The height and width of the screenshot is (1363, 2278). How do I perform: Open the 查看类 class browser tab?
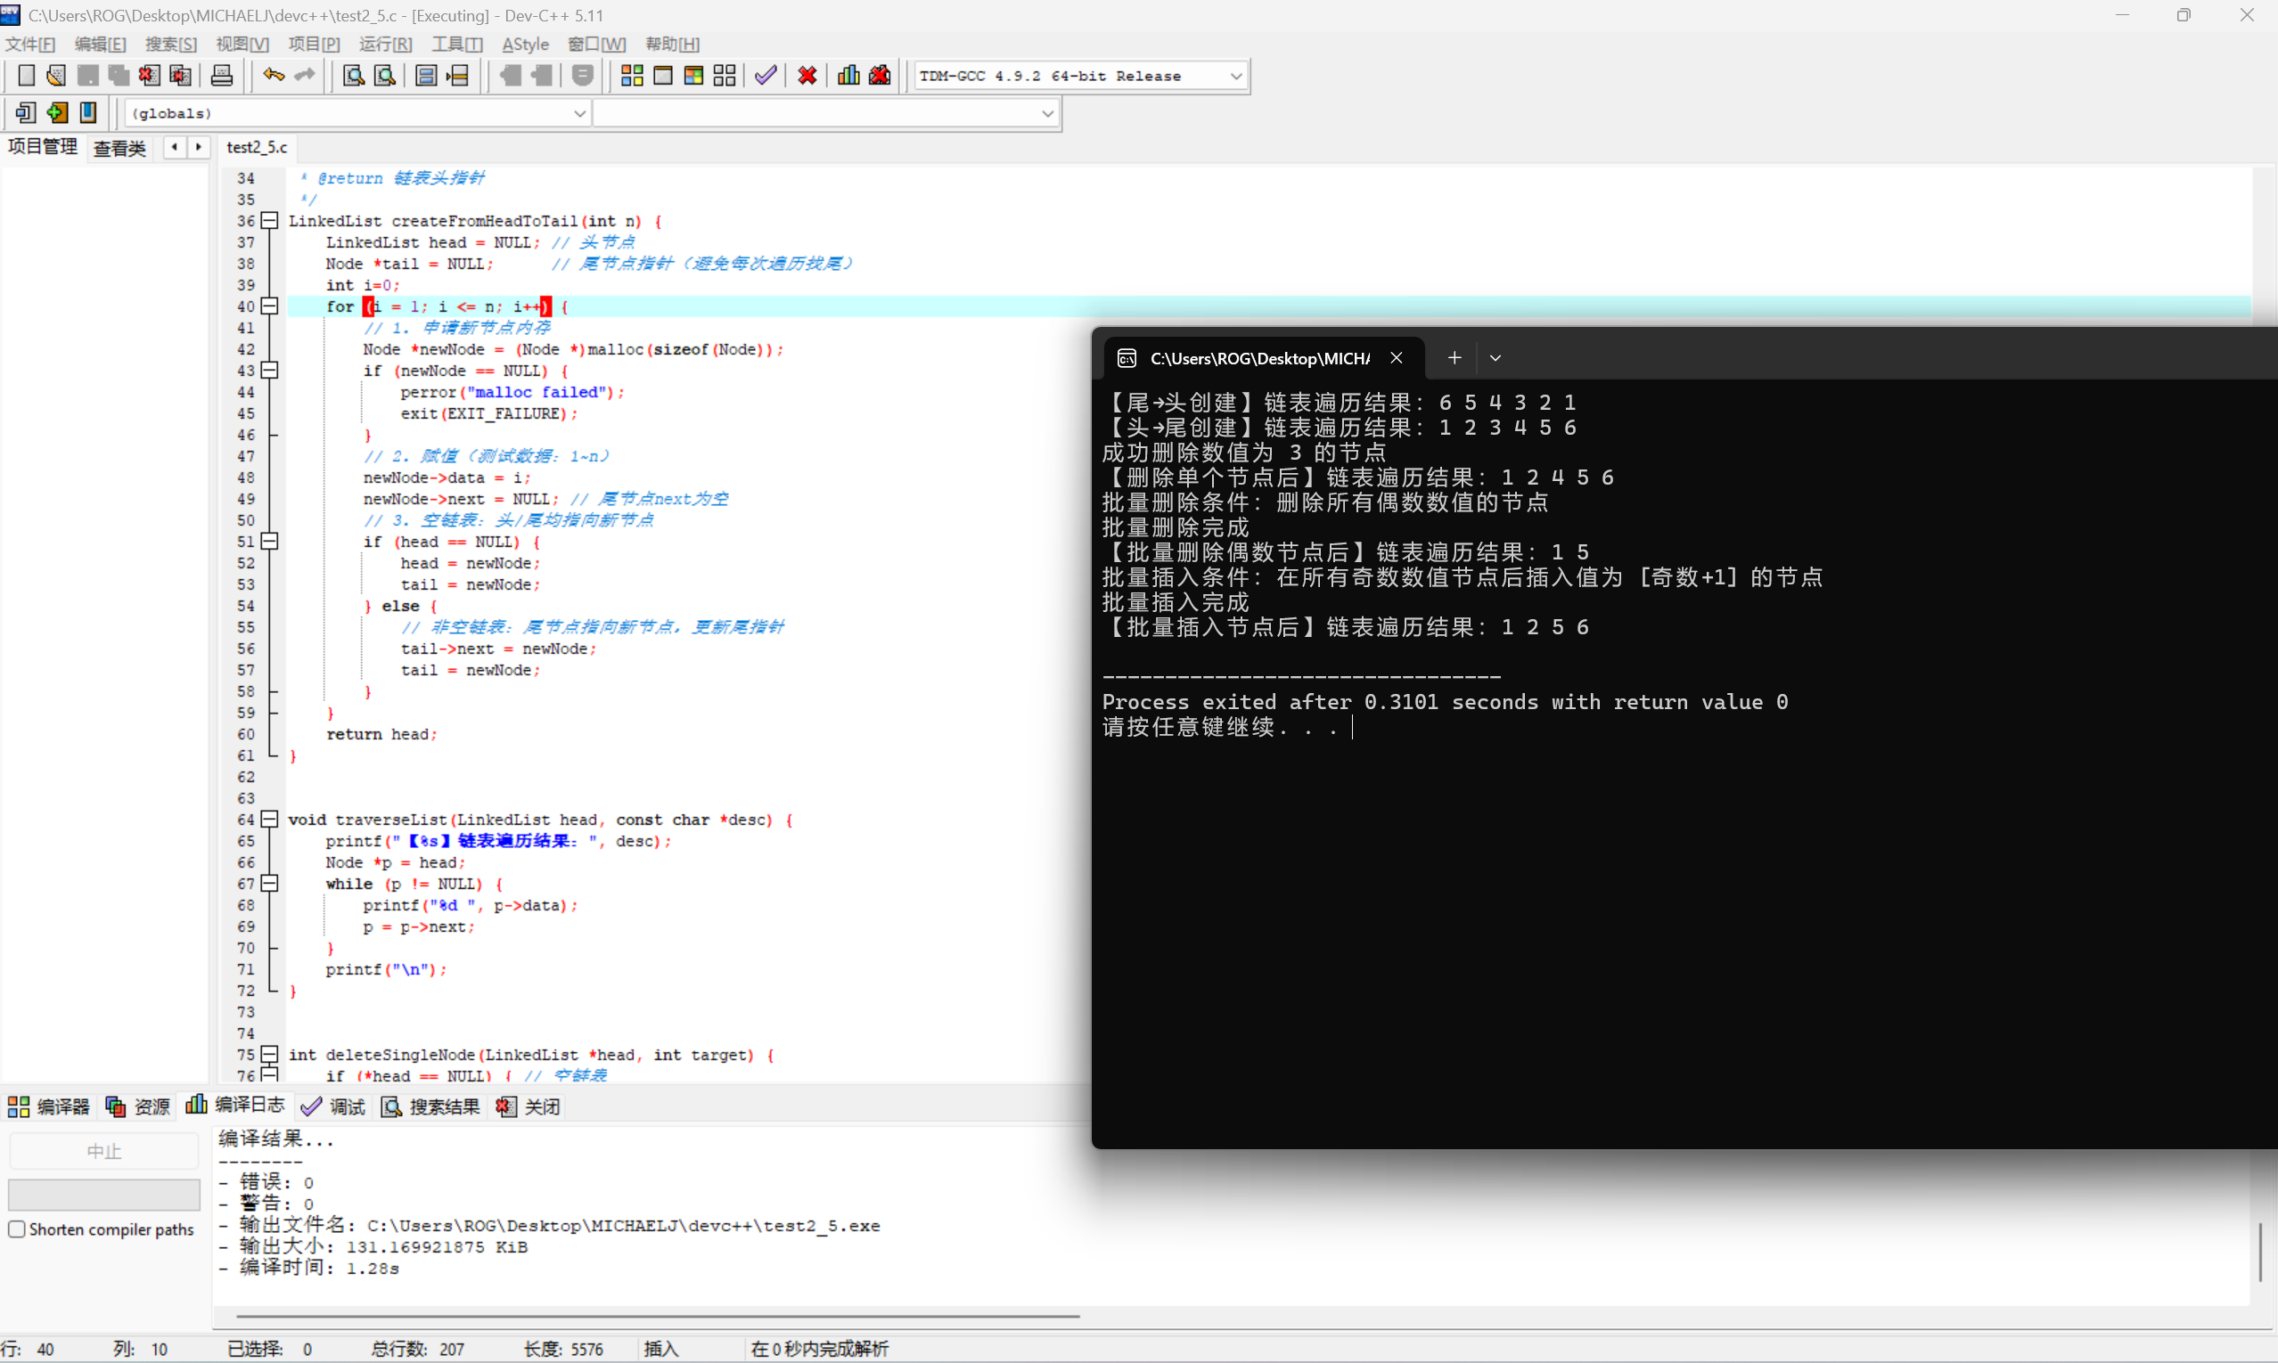119,148
